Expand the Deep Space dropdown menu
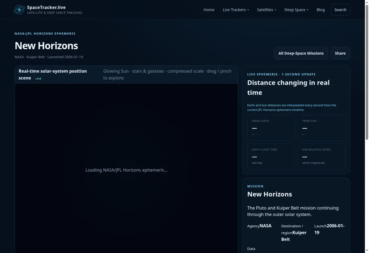 click(296, 10)
